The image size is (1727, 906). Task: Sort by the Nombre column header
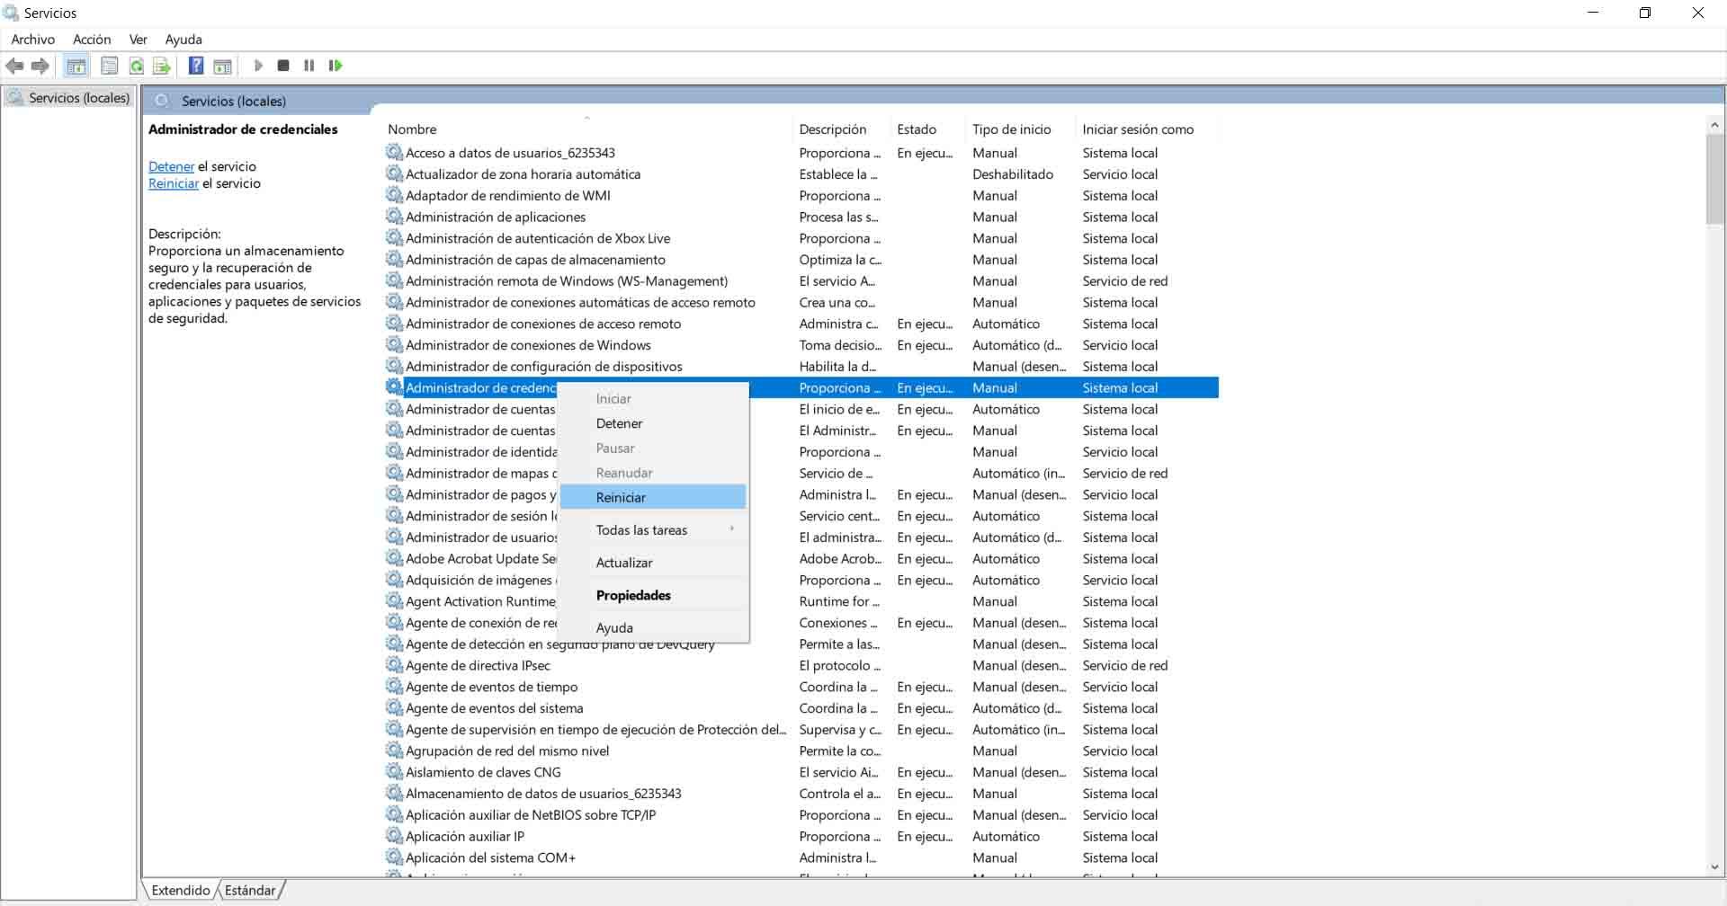[x=586, y=129]
